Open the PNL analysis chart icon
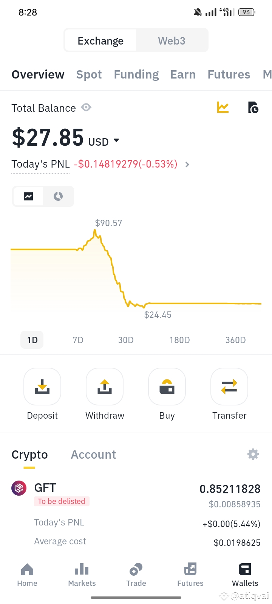 point(223,108)
